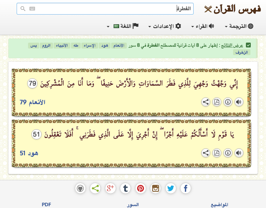Play audio for verse هود 51
The width and height of the screenshot is (266, 208).
click(x=239, y=153)
